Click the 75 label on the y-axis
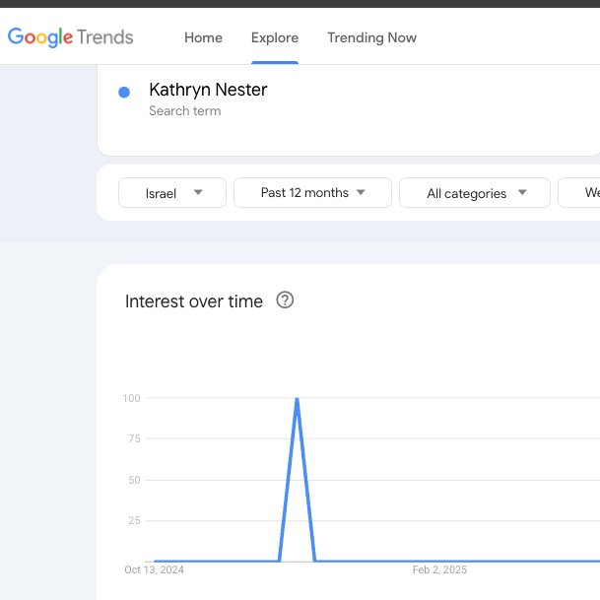Screen dimensions: 600x600 pos(134,439)
